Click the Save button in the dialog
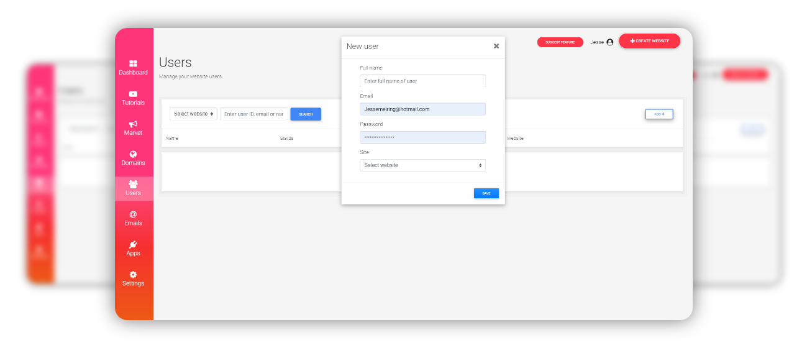The width and height of the screenshot is (807, 348). coord(486,193)
